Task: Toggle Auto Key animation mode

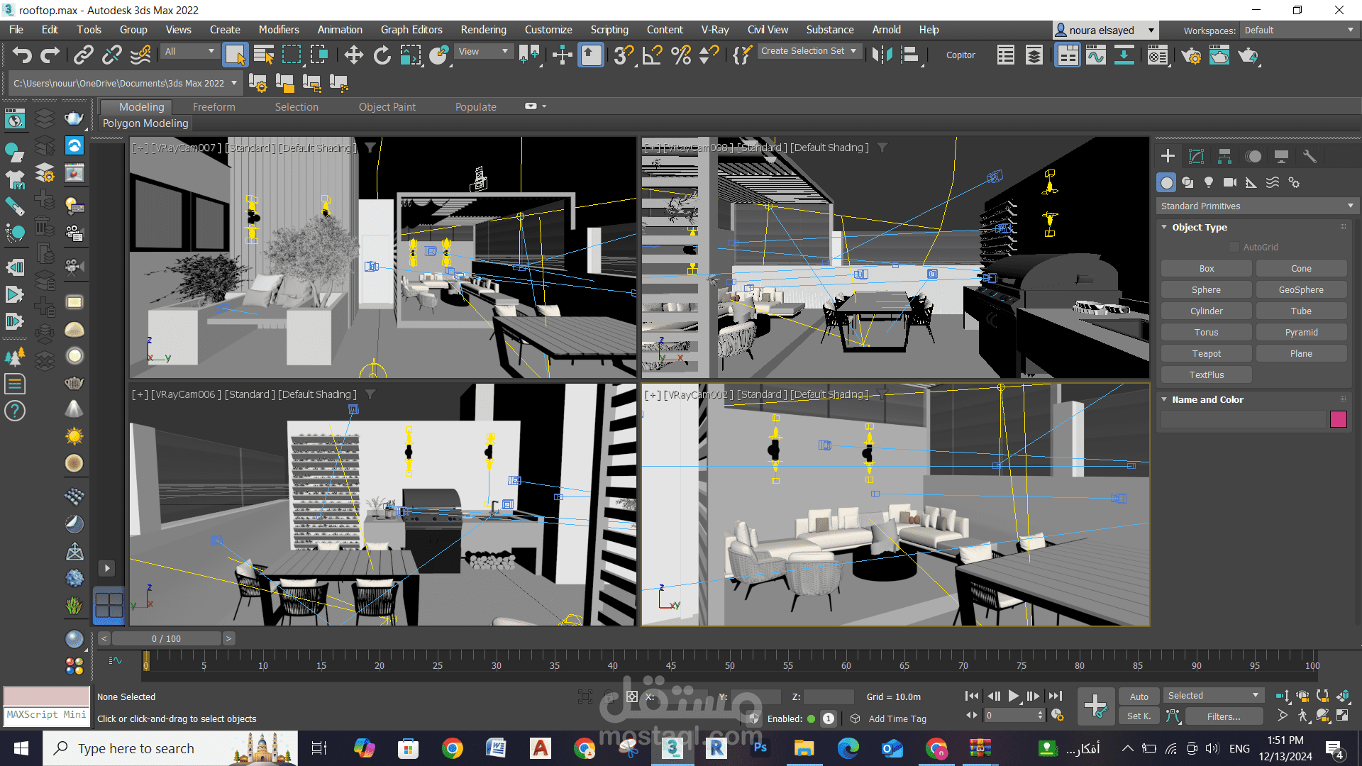Action: click(x=1139, y=696)
